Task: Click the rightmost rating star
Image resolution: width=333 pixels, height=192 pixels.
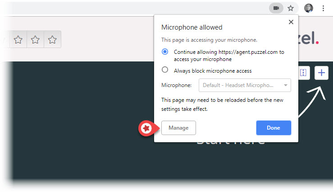Action: click(52, 40)
